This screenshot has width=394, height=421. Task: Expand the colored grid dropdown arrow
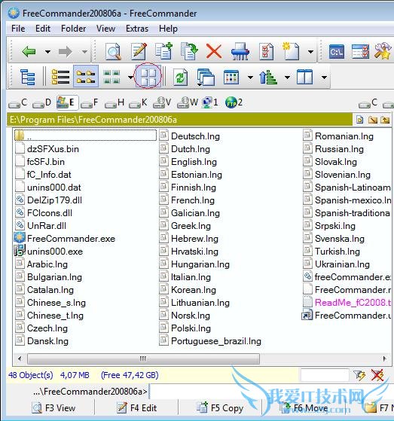[x=250, y=78]
